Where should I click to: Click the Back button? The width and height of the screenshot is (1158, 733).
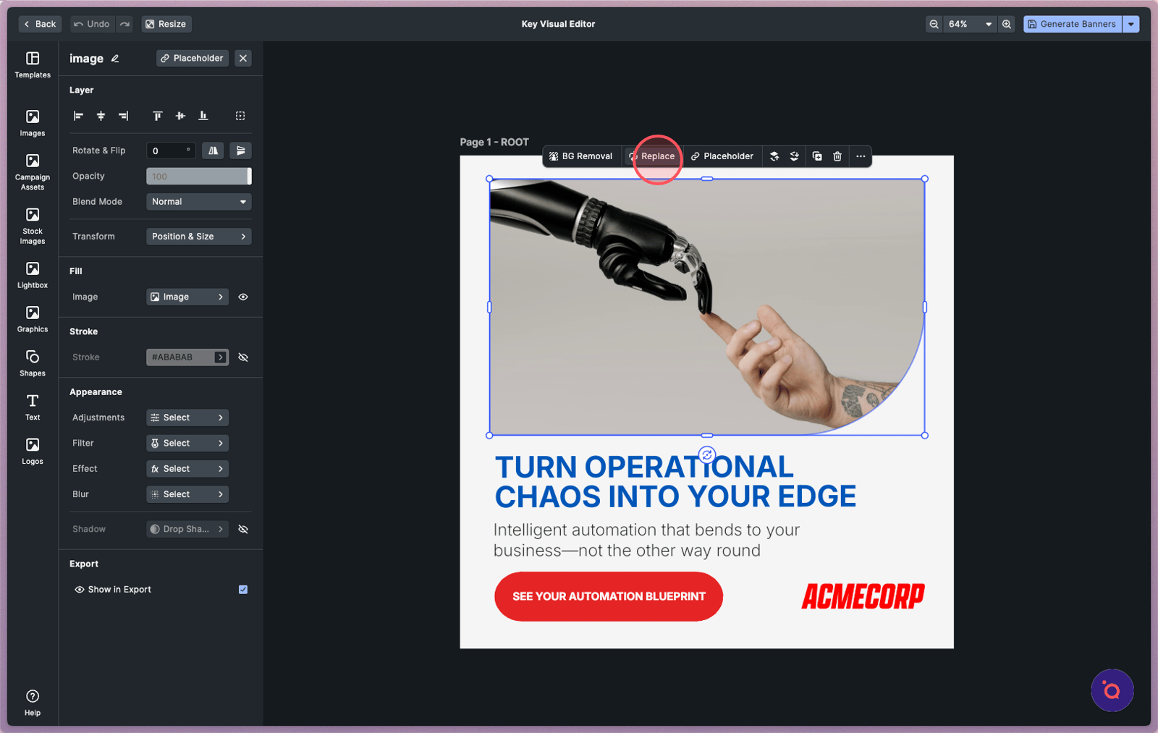(x=40, y=24)
